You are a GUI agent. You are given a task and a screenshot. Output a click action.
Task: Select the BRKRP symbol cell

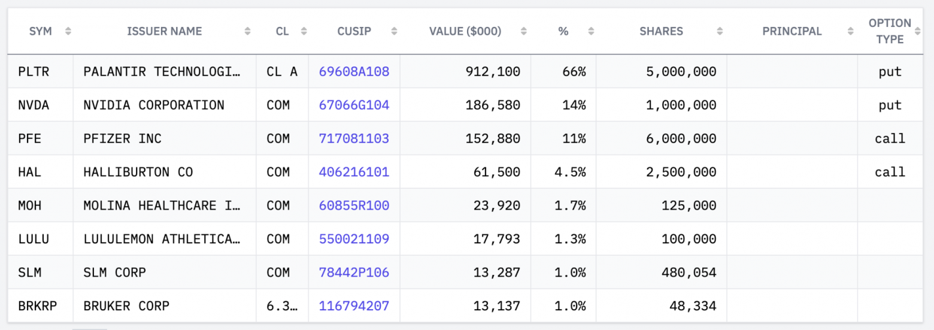click(x=41, y=306)
